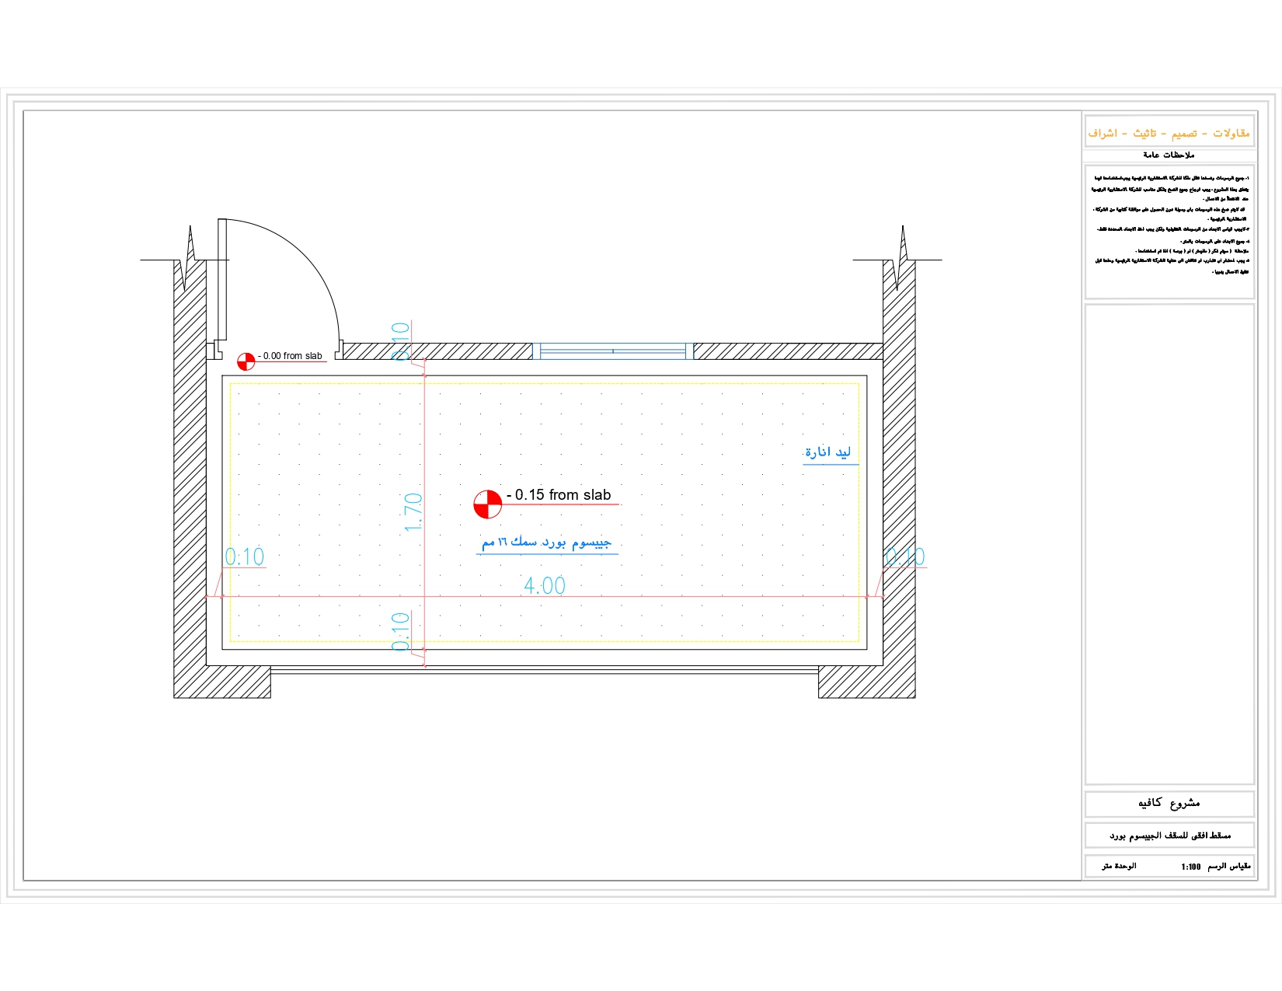Click the blue Arabic 'ليد انارة' lighting label

(828, 452)
